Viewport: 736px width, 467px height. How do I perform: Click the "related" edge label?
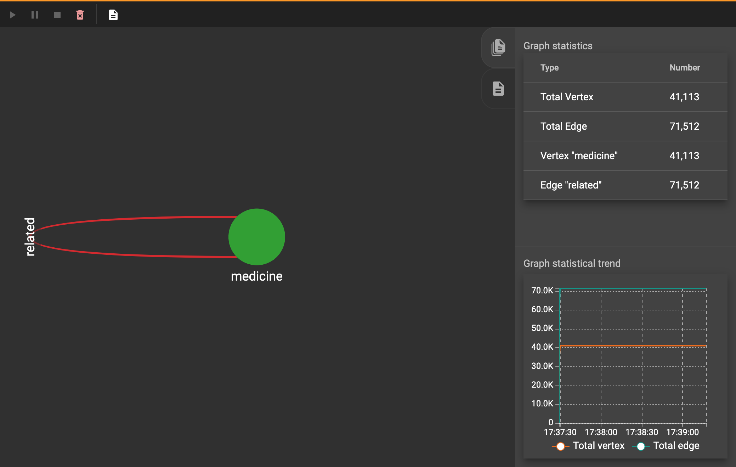30,237
